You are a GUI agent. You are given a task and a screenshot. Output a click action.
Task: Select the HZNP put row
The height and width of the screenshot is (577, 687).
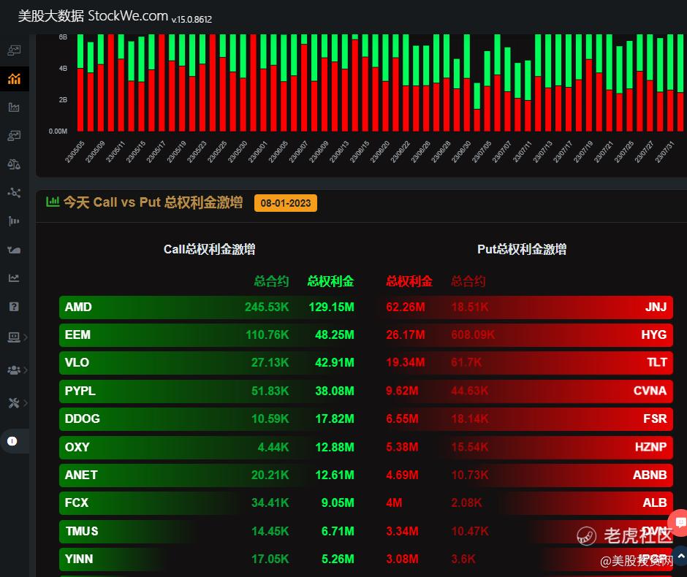(x=528, y=447)
